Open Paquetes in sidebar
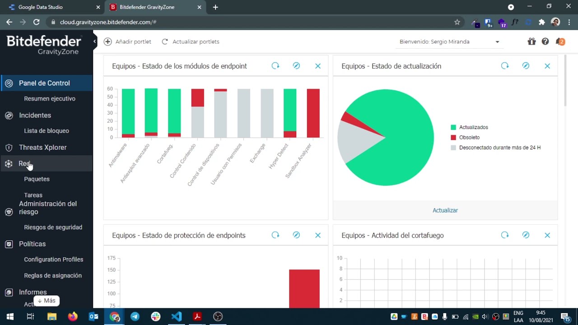578x325 pixels. click(x=37, y=179)
